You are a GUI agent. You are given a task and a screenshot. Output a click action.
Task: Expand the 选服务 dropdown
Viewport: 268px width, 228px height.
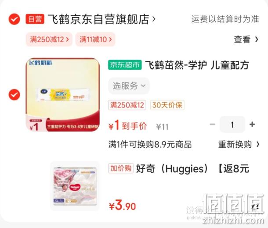(x=129, y=86)
